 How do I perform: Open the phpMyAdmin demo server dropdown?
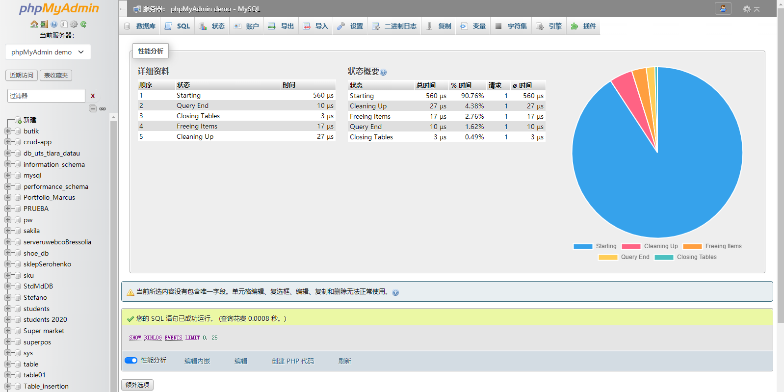tap(48, 52)
